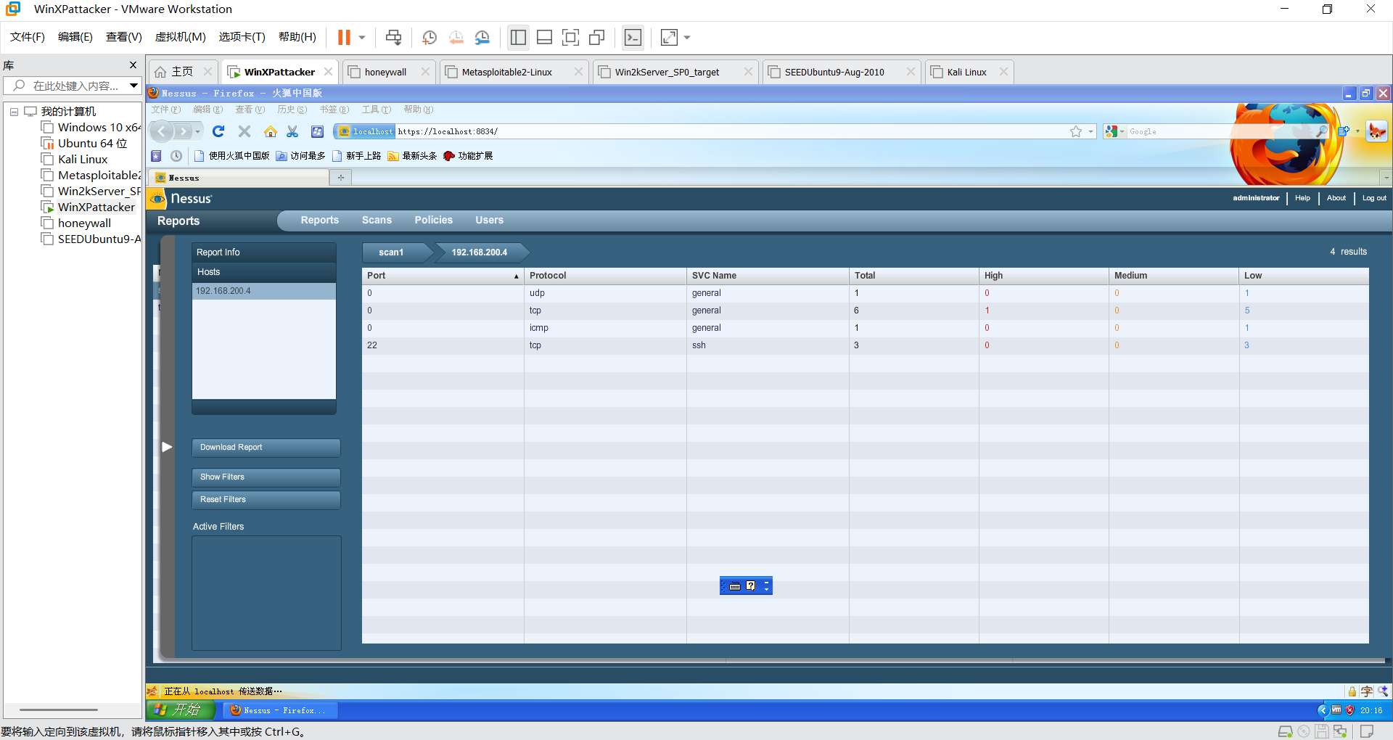Click the localhost site identity badge
The image size is (1393, 740).
point(365,131)
